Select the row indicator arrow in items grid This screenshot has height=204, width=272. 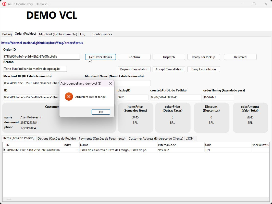pyautogui.click(x=4, y=150)
